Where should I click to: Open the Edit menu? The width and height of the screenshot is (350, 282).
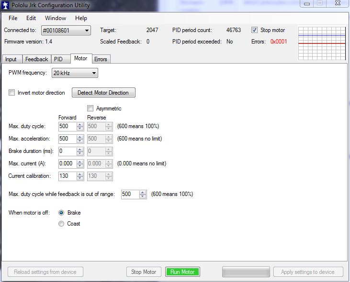pyautogui.click(x=31, y=18)
